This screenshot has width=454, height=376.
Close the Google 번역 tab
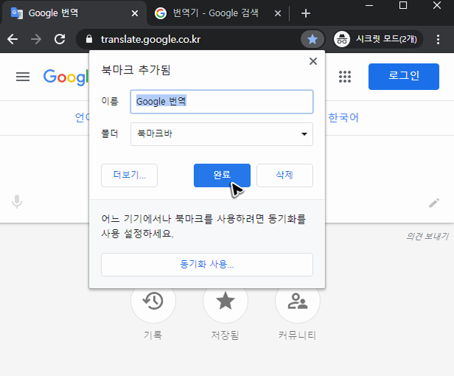(134, 13)
